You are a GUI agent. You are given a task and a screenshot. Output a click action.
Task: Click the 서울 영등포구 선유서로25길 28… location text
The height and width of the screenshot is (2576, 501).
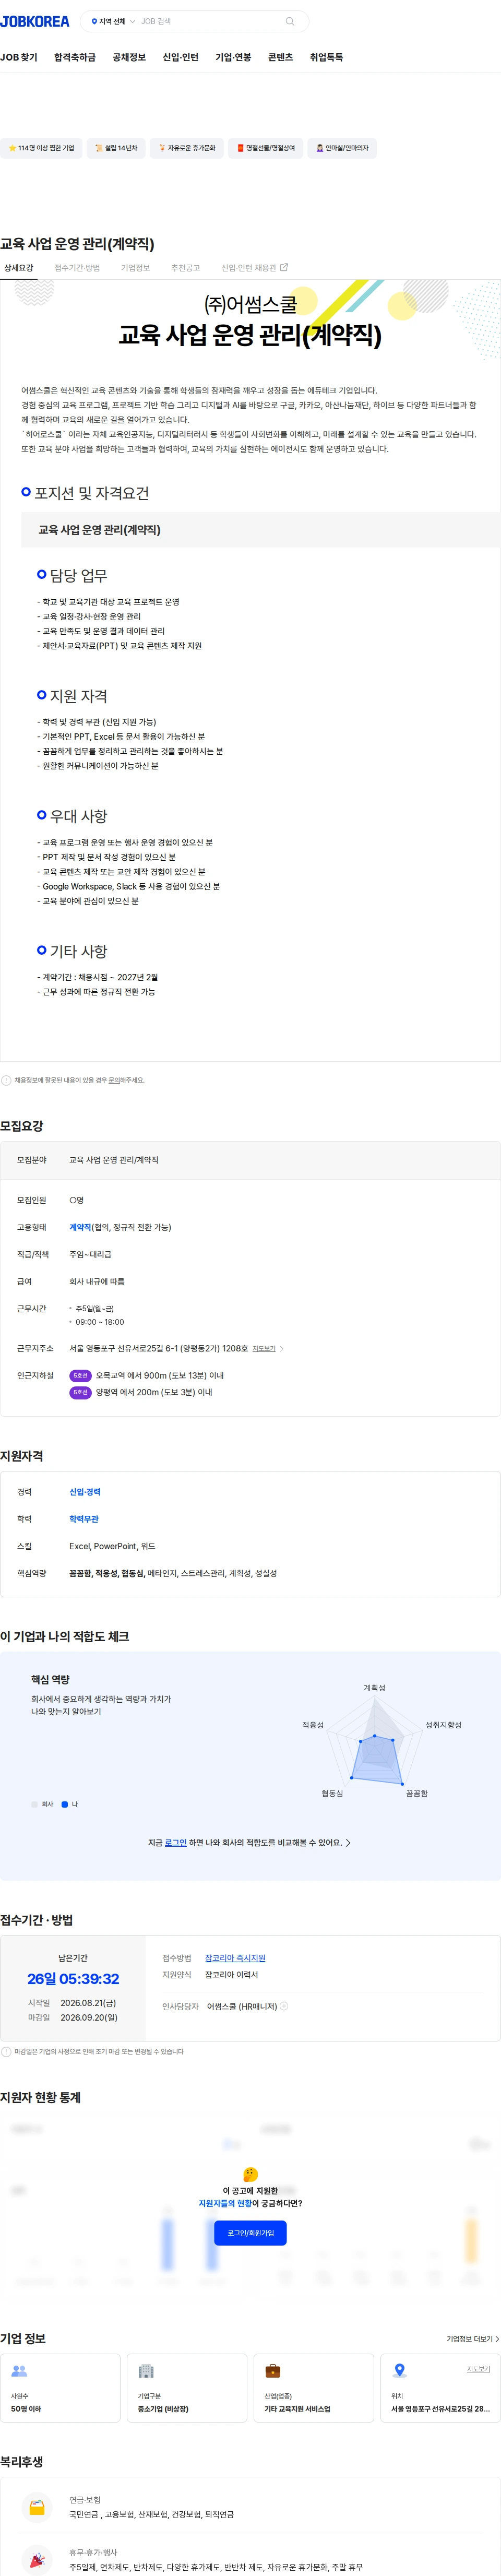click(440, 2409)
